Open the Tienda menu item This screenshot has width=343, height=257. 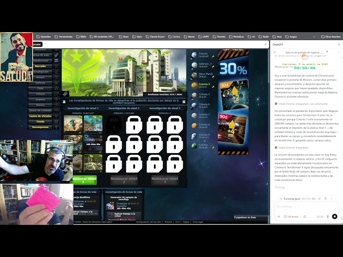tap(40, 122)
